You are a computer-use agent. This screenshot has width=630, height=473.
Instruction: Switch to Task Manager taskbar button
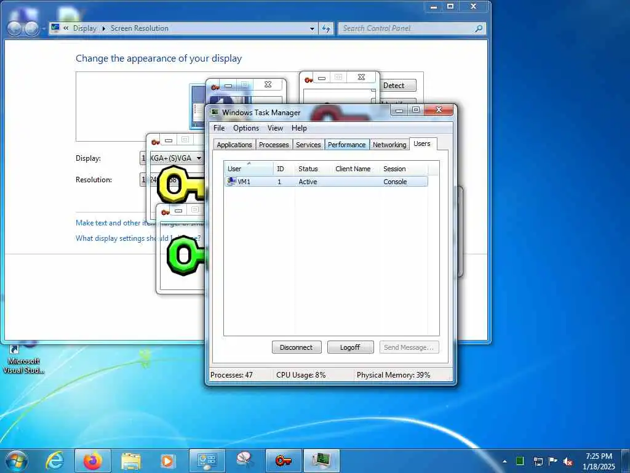point(321,461)
